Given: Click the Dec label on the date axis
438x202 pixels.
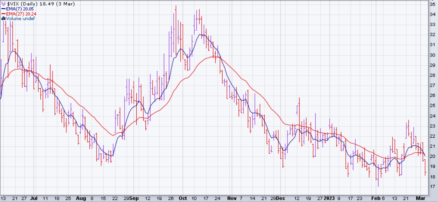Looking at the screenshot, I should tap(280, 198).
